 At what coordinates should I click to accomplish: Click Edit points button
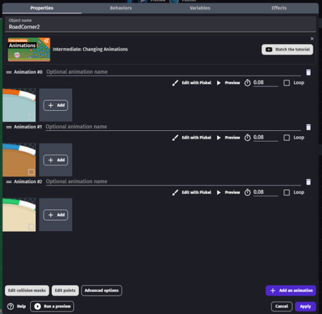65,291
